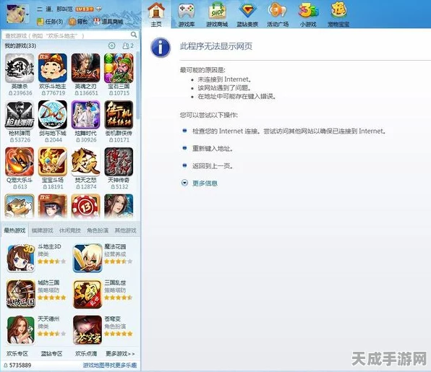The image size is (431, 372).
Task: Select the 其他游戏 category tab
Action: tap(125, 230)
